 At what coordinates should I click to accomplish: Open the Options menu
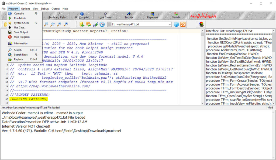point(26,9)
